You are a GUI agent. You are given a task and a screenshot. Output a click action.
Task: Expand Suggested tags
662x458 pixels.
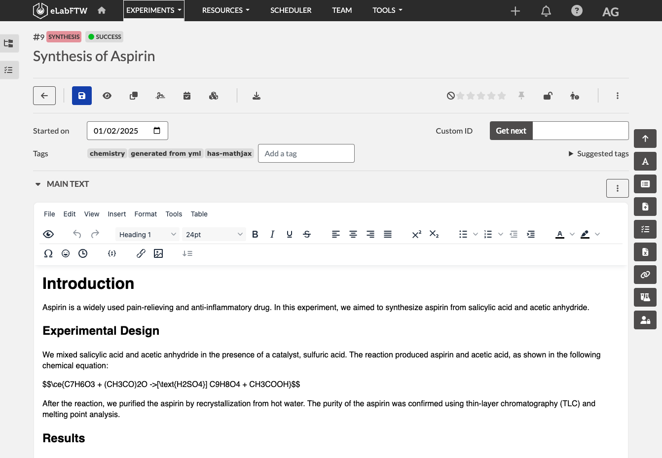tap(598, 153)
